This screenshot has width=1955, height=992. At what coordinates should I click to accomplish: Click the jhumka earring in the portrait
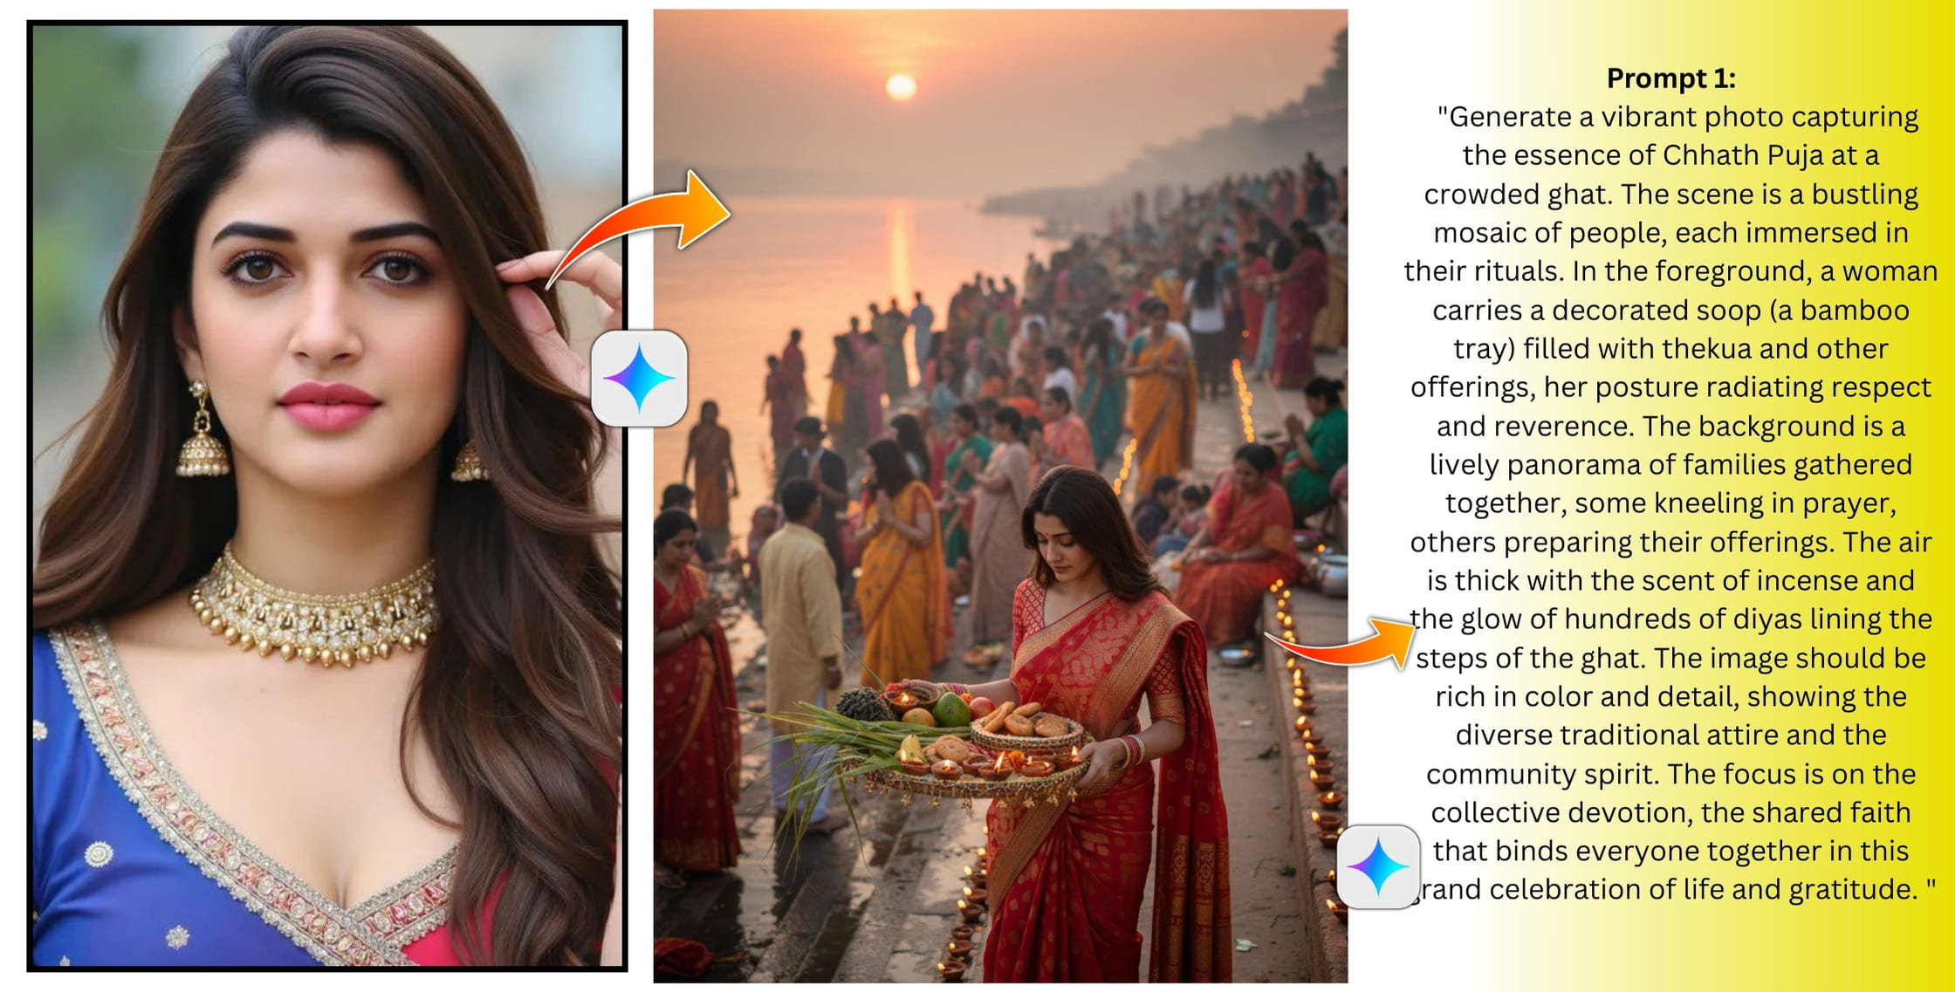[202, 431]
